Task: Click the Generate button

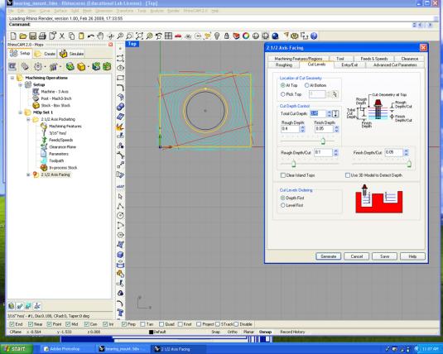Action: (x=328, y=256)
